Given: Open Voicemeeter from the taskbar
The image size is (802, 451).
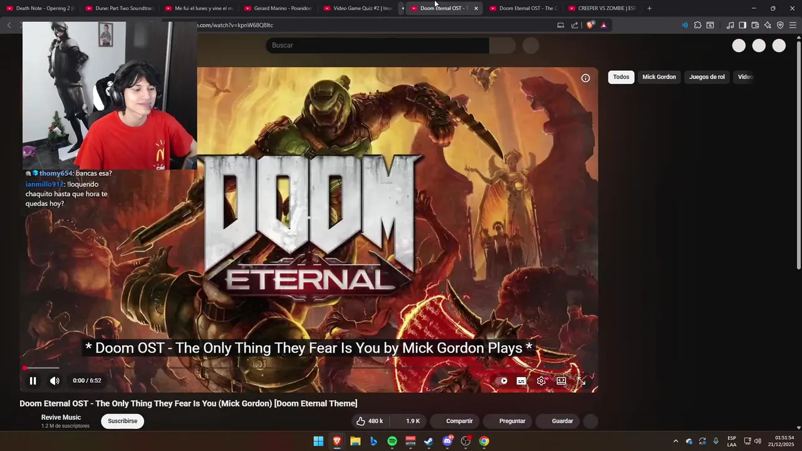Looking at the screenshot, I should [x=410, y=441].
